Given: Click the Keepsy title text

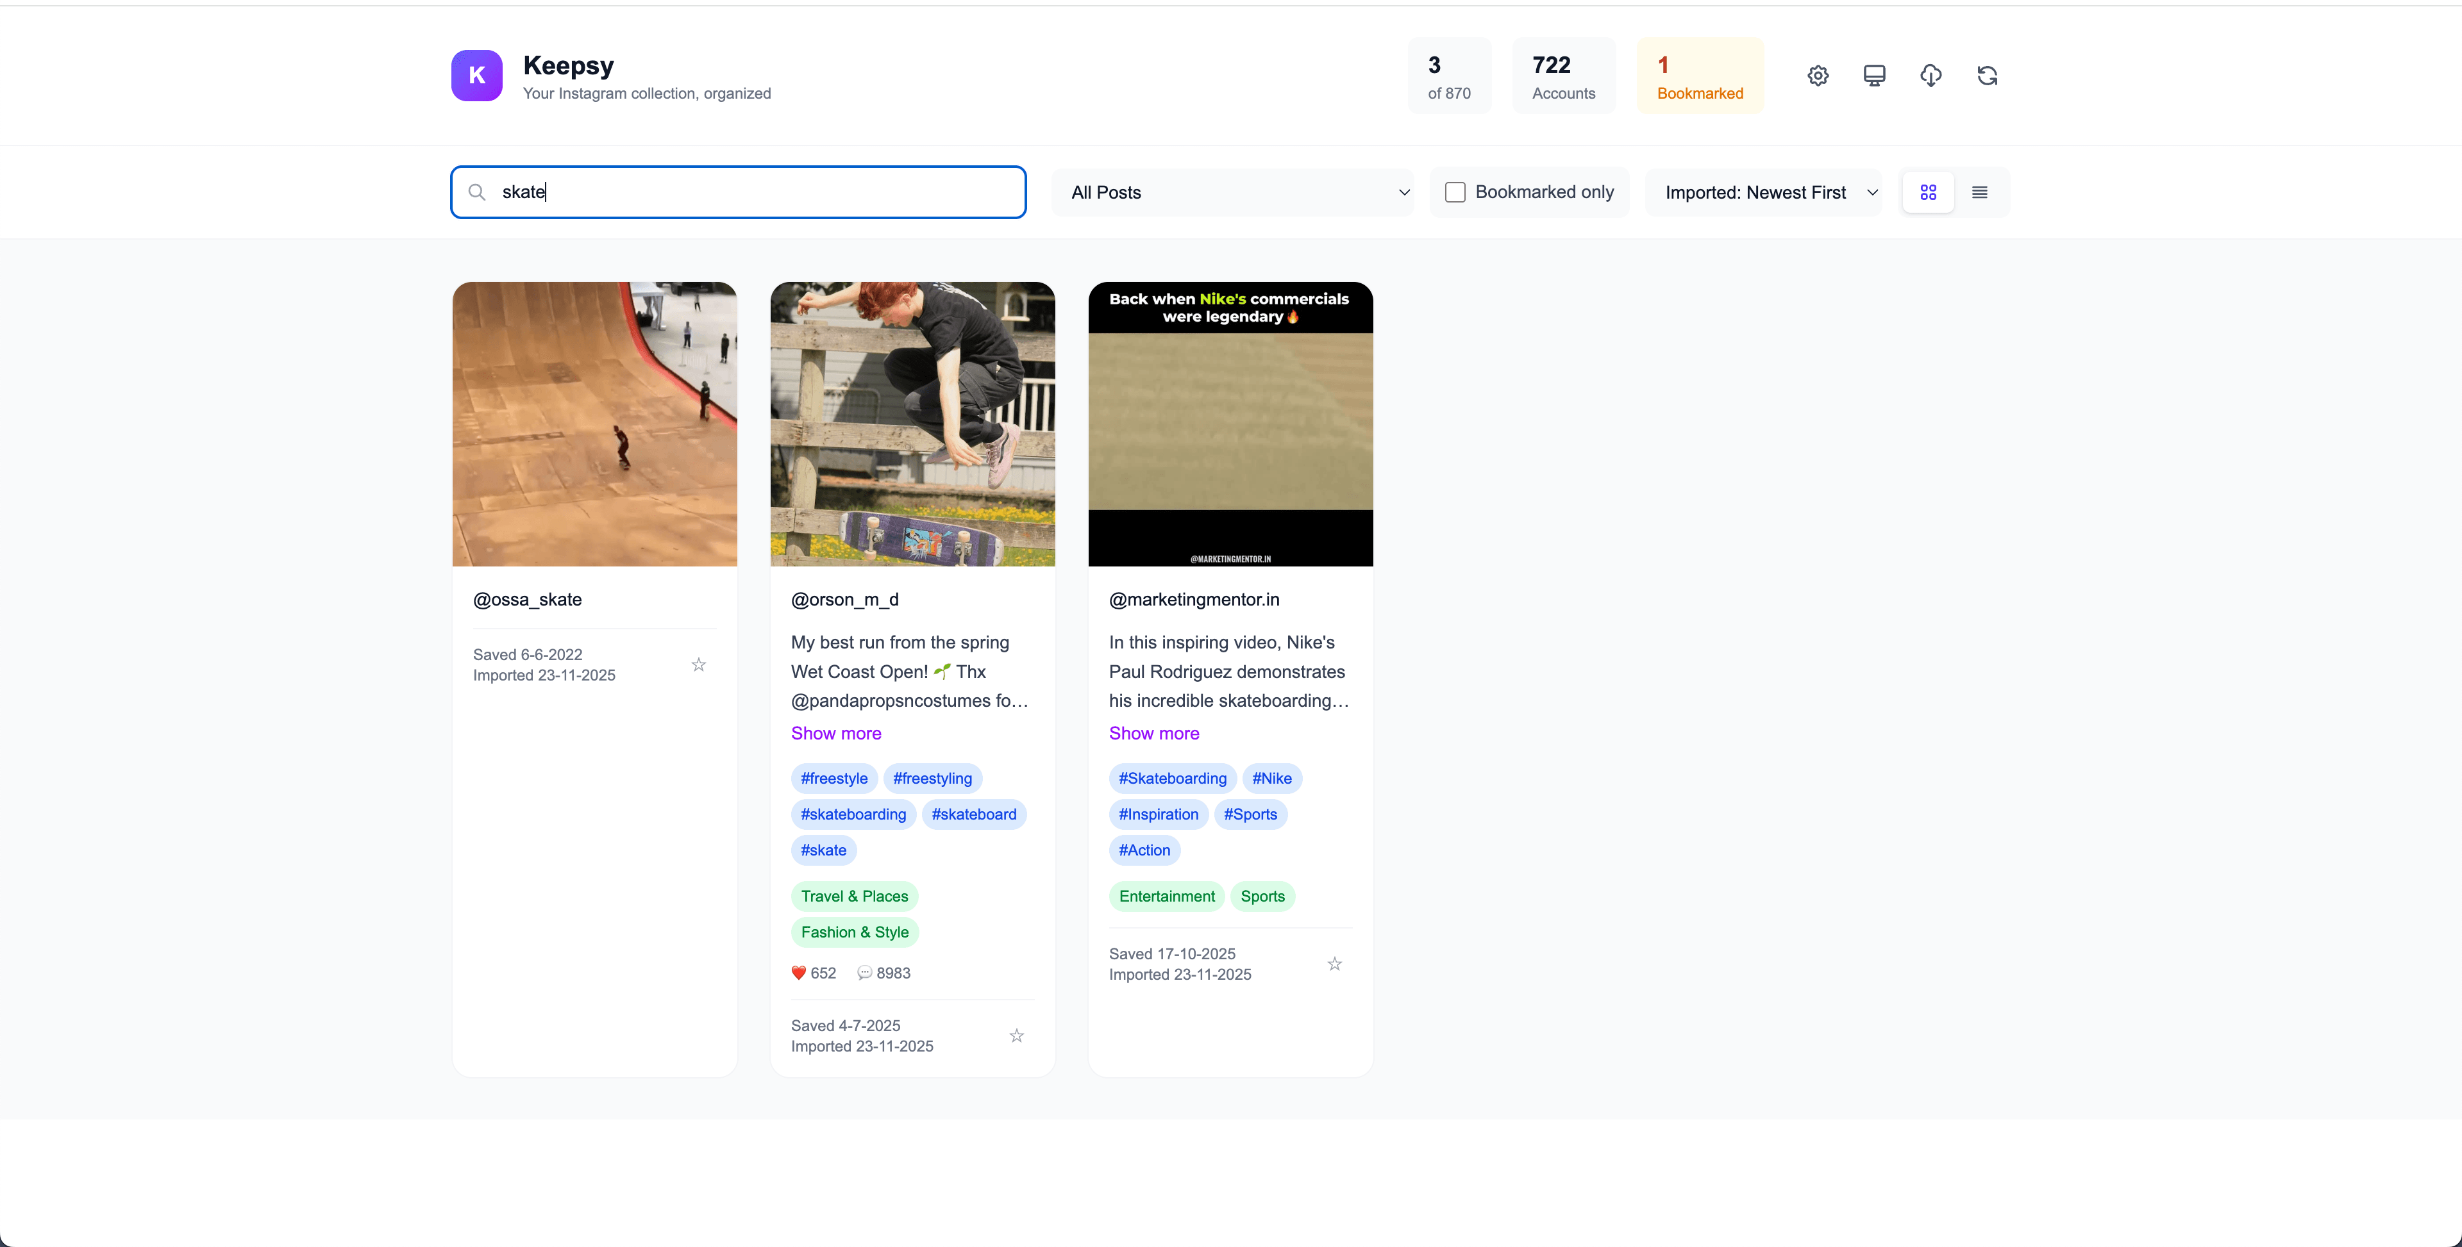Looking at the screenshot, I should click(x=569, y=65).
